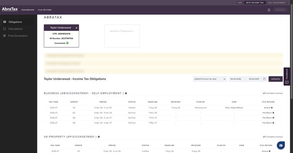
Task: Click Amend for Business Q1
Action: click(268, 108)
